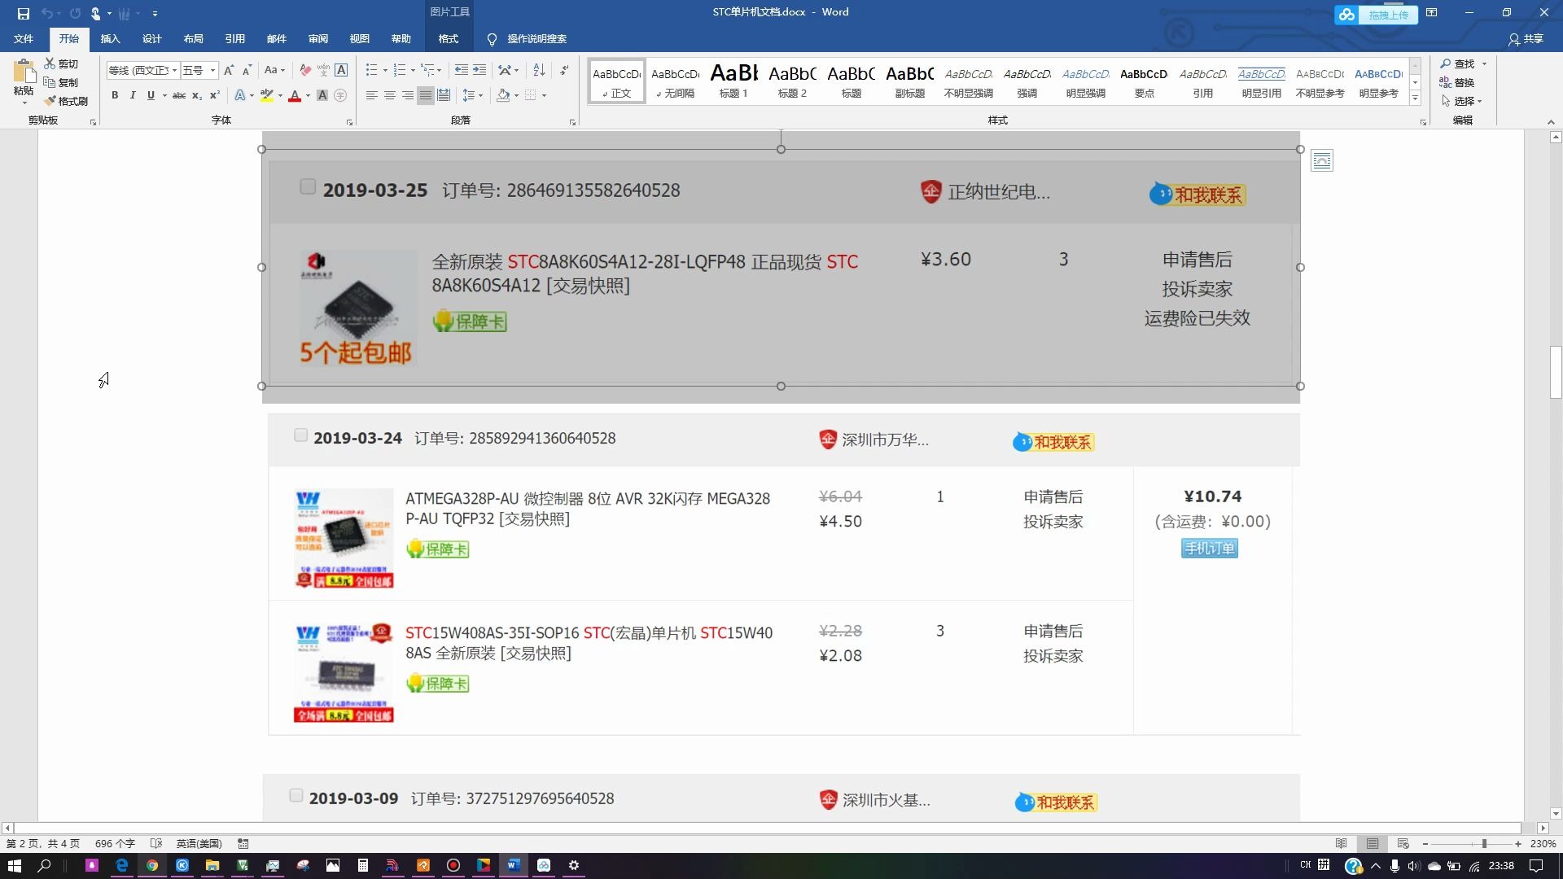
Task: Apply distributed alignment
Action: point(443,95)
